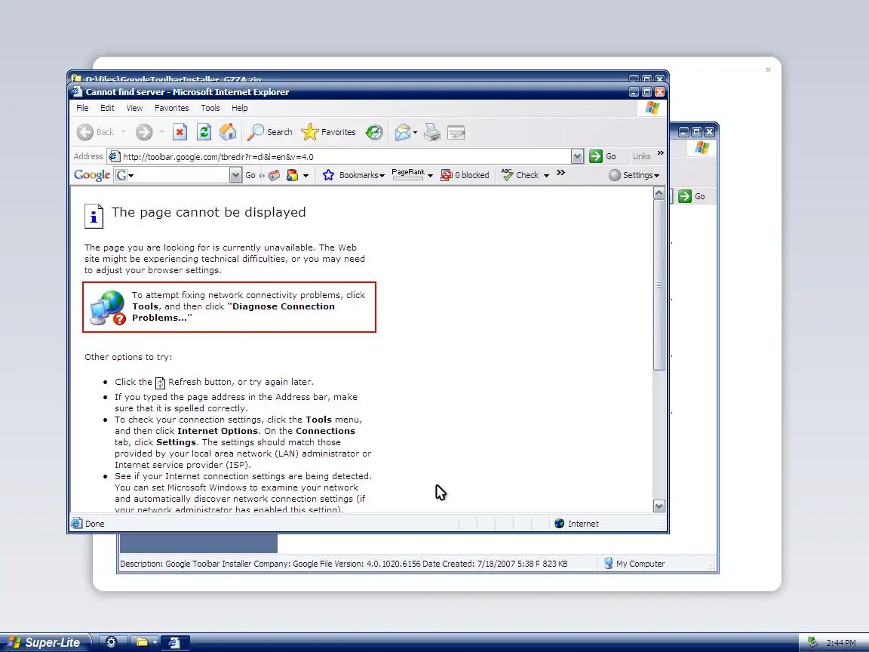The height and width of the screenshot is (652, 869).
Task: Expand the Bookmarks dropdown menu
Action: [x=382, y=176]
